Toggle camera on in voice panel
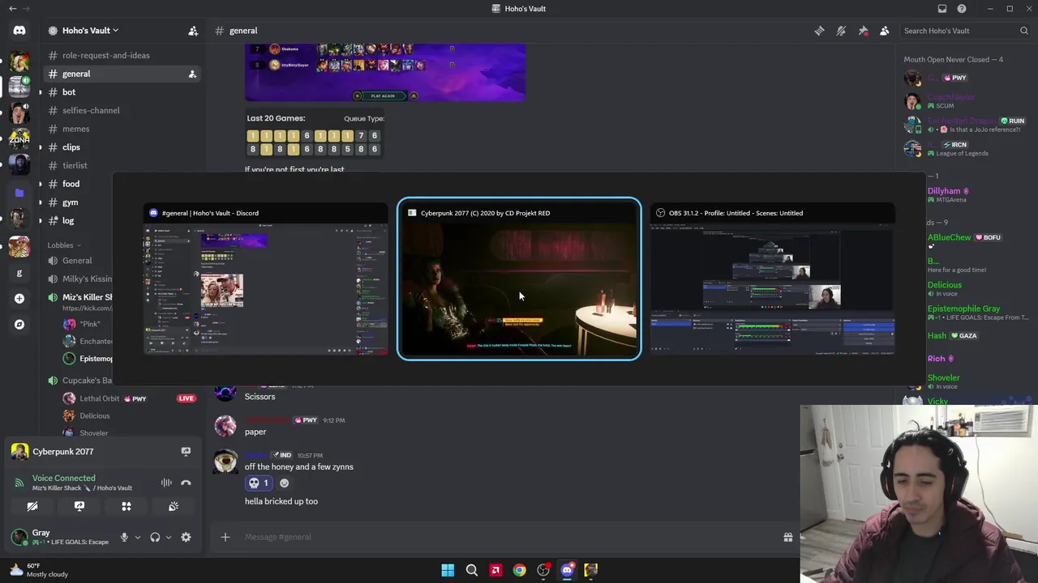1038x583 pixels. (32, 506)
